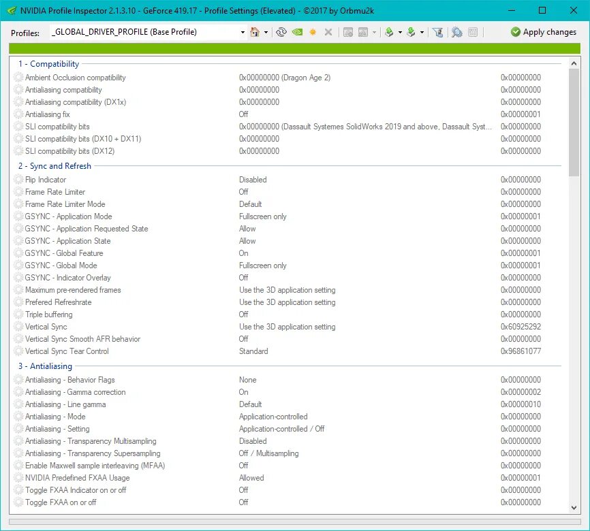Expand the arrow next to home icon
The image size is (590, 531).
pos(266,33)
